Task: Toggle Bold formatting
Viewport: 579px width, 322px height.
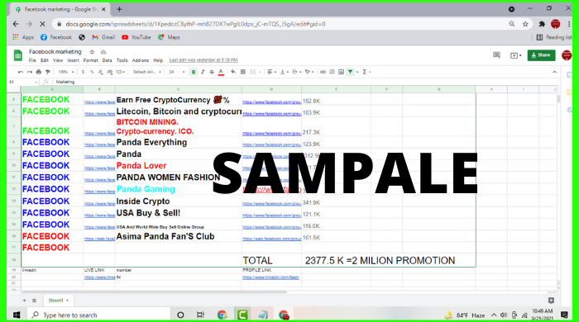Action: pyautogui.click(x=194, y=72)
